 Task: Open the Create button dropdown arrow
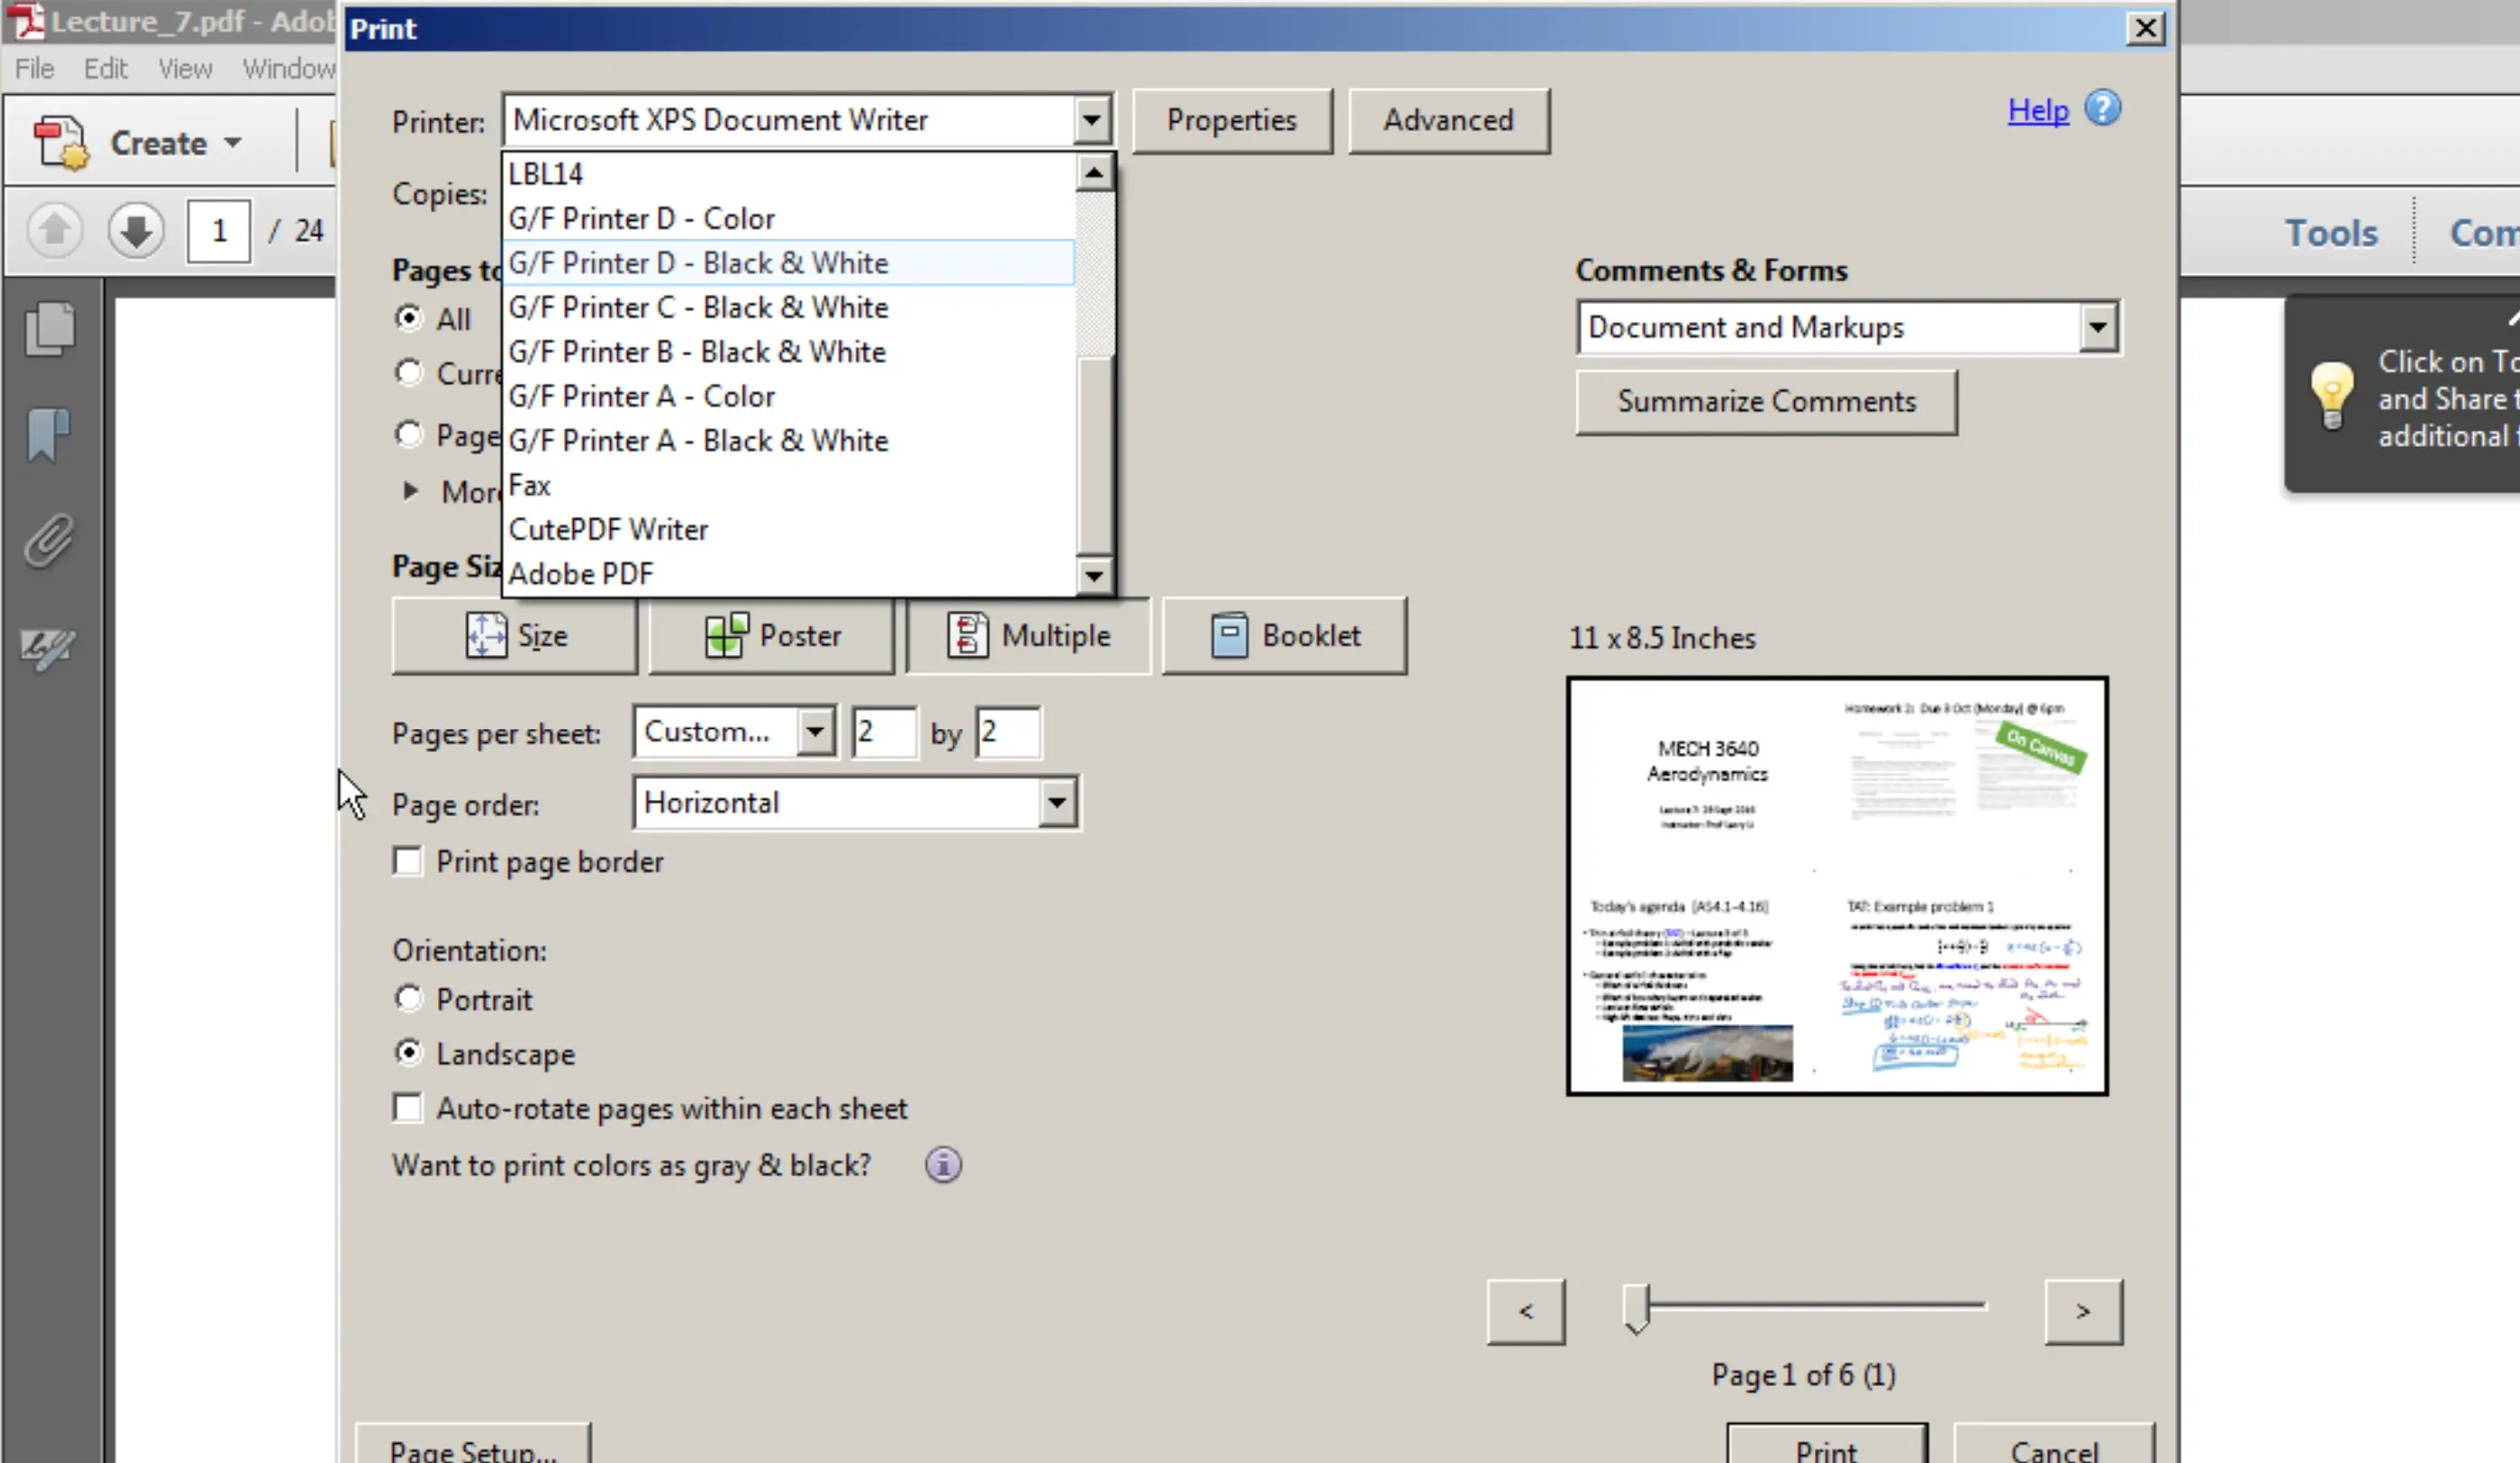[x=233, y=143]
